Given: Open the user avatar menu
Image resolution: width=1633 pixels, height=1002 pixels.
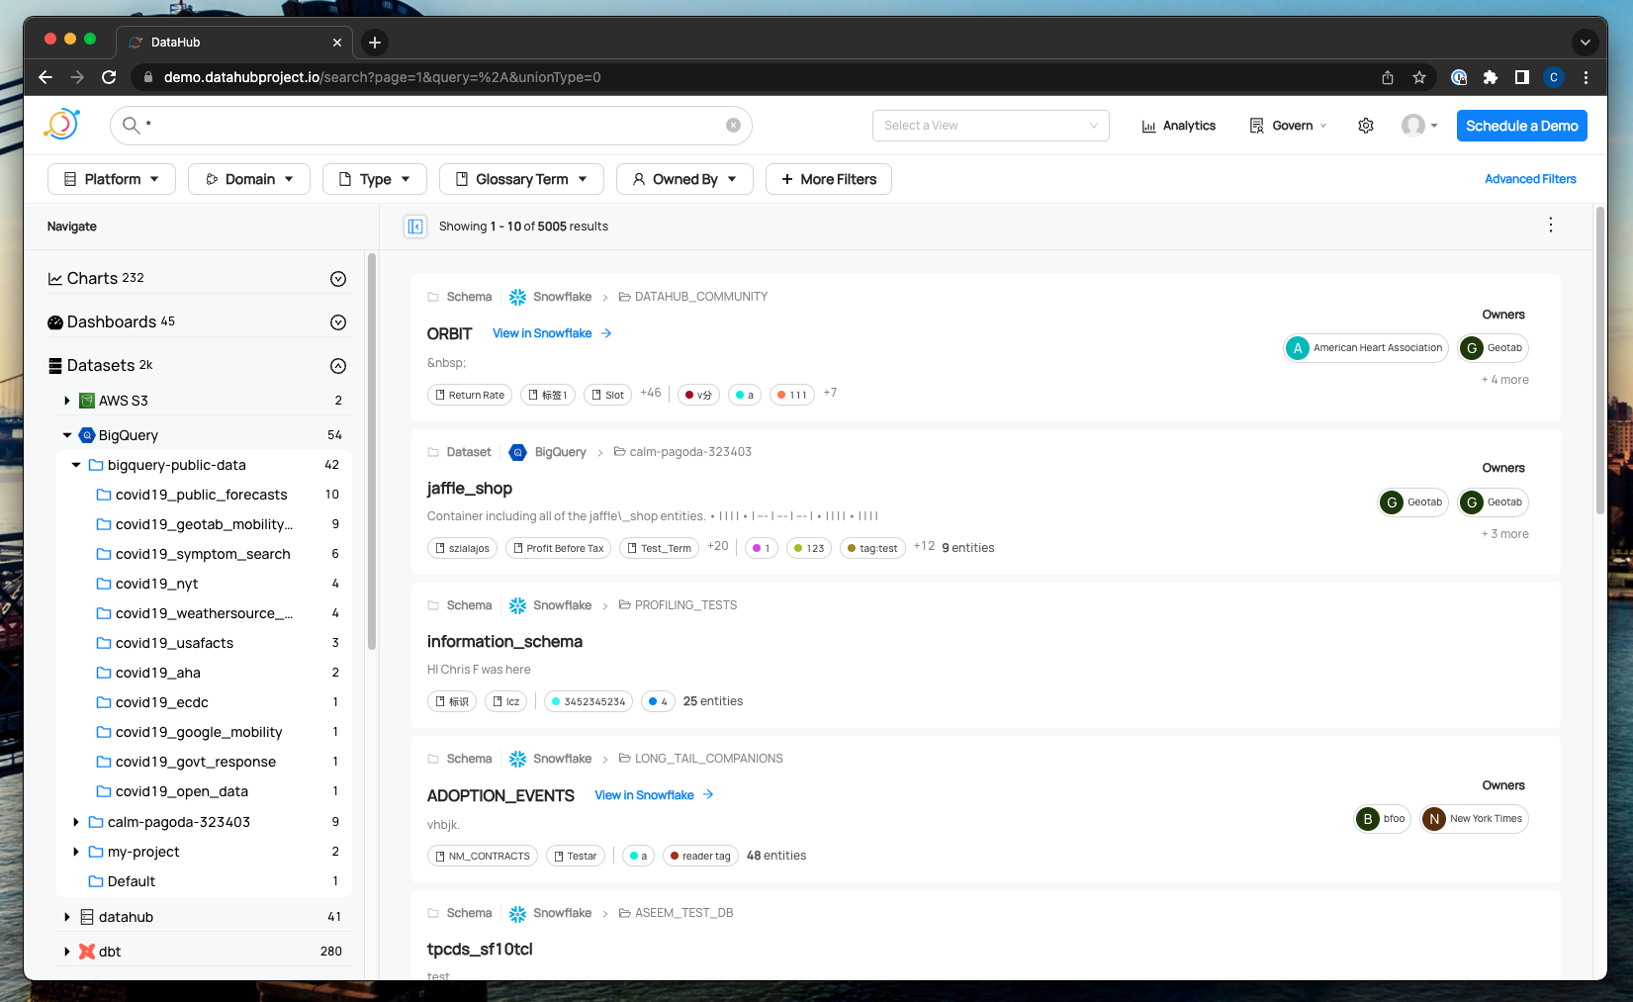Looking at the screenshot, I should point(1419,126).
